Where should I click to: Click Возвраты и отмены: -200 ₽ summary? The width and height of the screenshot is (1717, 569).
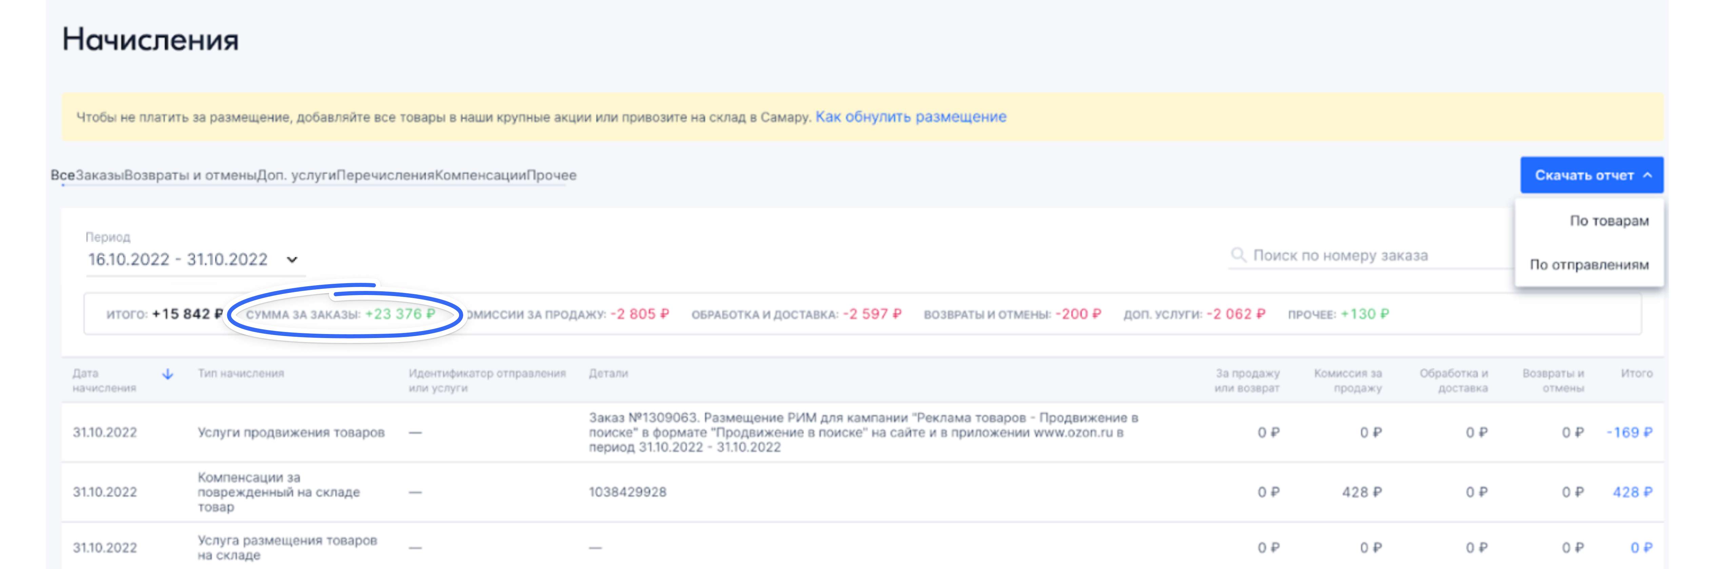tap(1012, 314)
